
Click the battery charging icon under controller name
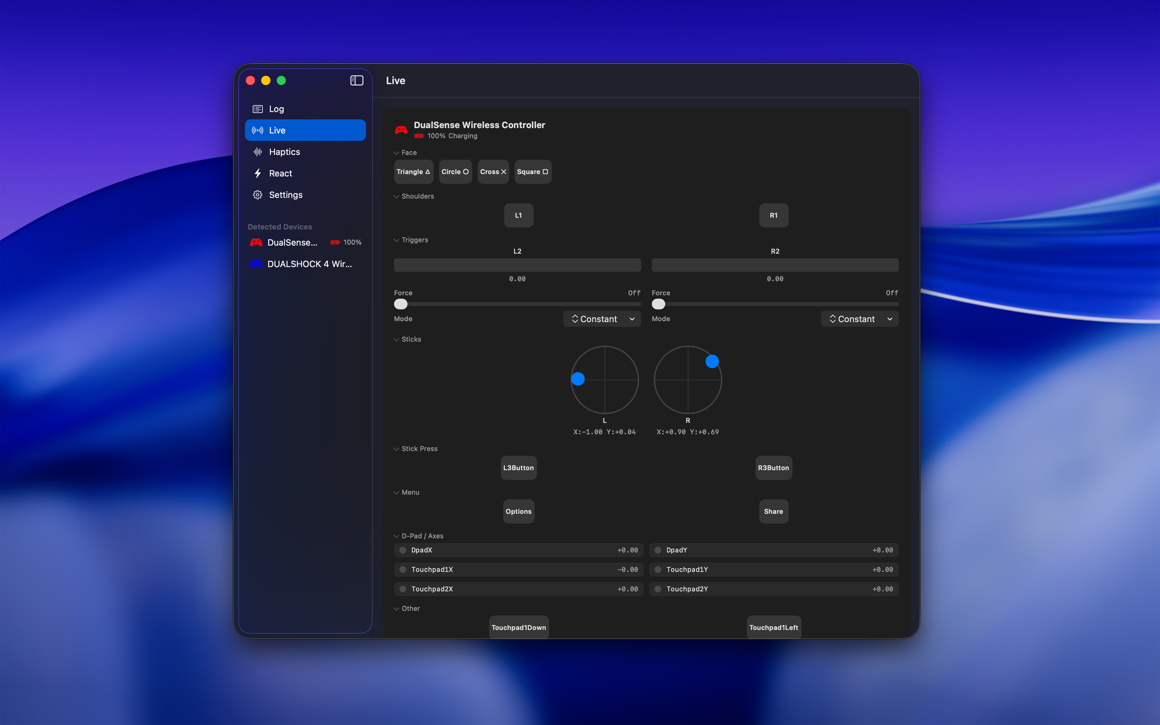[x=419, y=136]
